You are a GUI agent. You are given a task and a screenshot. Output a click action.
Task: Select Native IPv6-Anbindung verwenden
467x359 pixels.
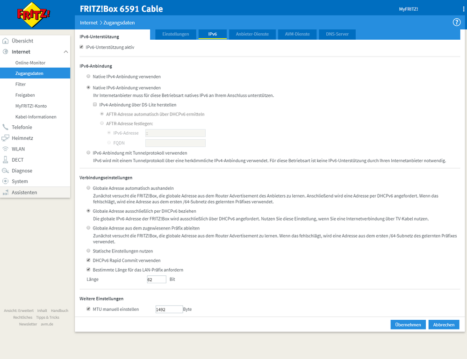click(88, 87)
